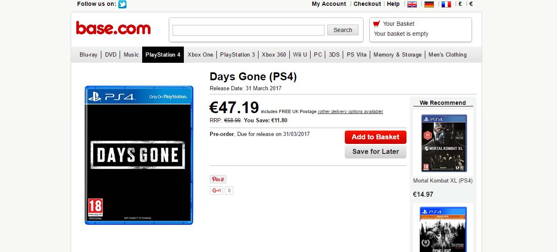
Task: Switch currency to pound sterling
Action: [x=460, y=4]
